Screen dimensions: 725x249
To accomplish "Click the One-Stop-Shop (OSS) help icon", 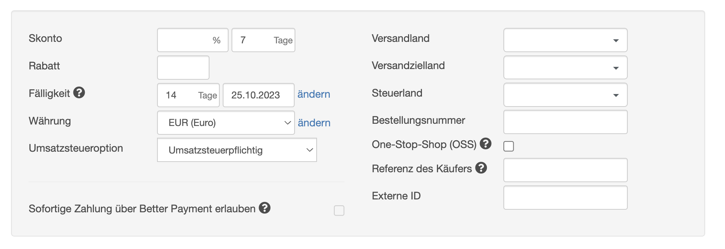I will click(x=485, y=144).
